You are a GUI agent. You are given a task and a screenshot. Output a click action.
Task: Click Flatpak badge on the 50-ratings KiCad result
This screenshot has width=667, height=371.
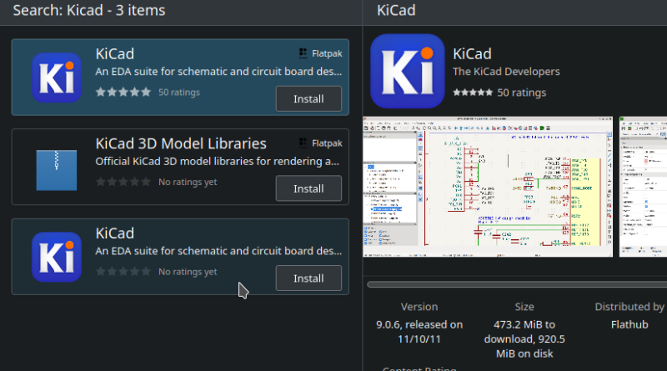coord(320,53)
